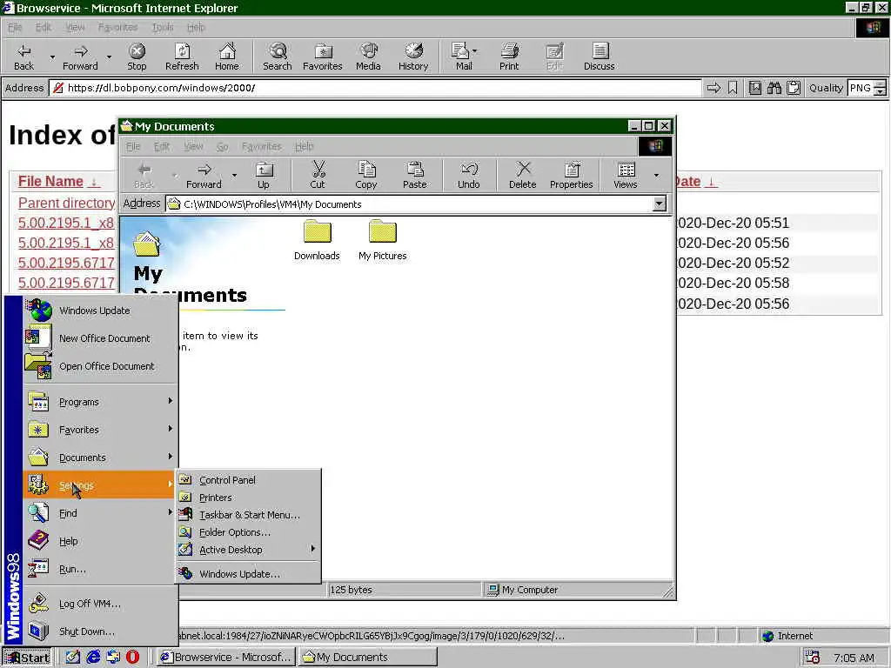891x668 pixels.
Task: Click the Start button
Action: [26, 658]
